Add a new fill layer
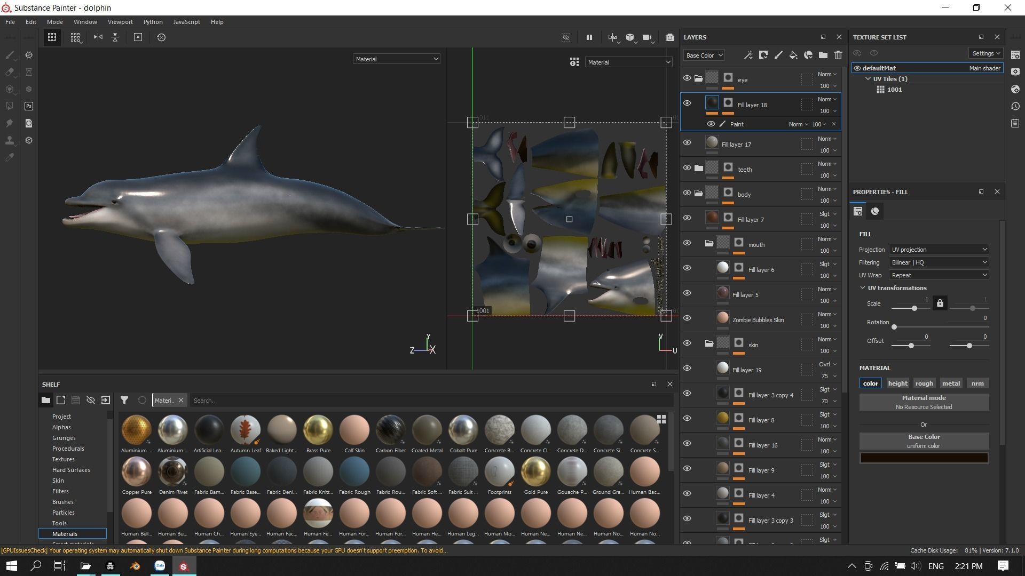This screenshot has width=1025, height=576. [793, 55]
